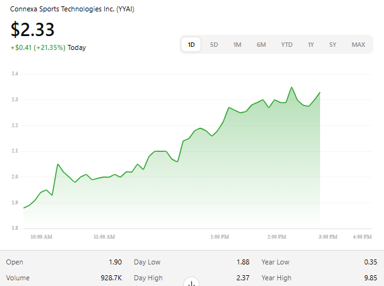Click the 2:00 PM axis label

tap(276, 237)
